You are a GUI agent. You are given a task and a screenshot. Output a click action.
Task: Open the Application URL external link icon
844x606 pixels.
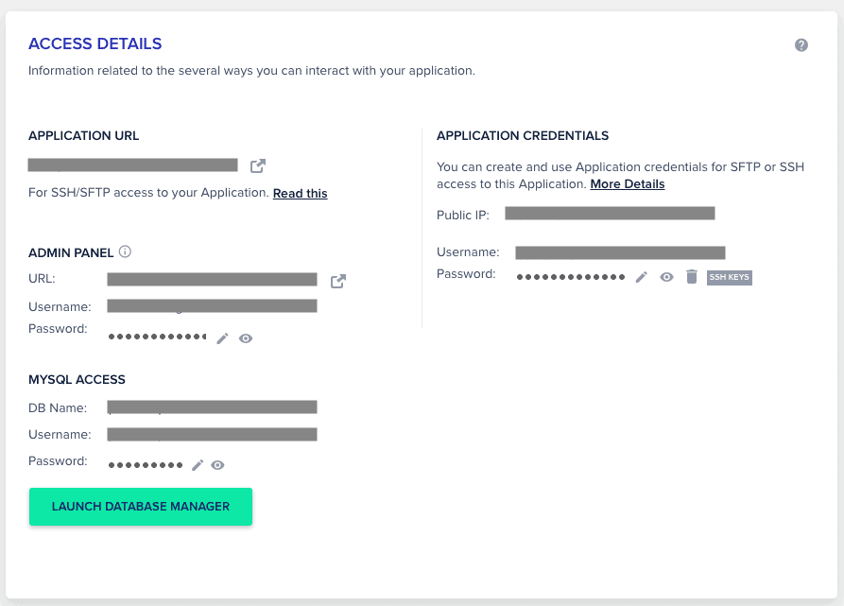click(x=258, y=165)
